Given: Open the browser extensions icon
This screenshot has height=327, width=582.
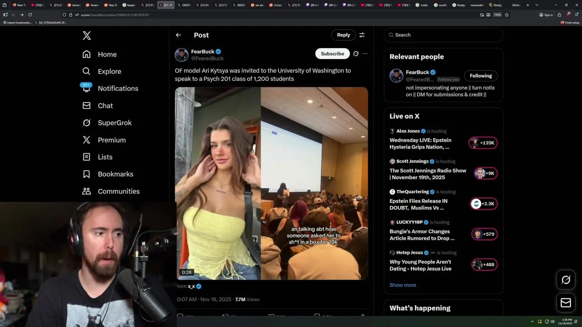Looking at the screenshot, I should [559, 15].
